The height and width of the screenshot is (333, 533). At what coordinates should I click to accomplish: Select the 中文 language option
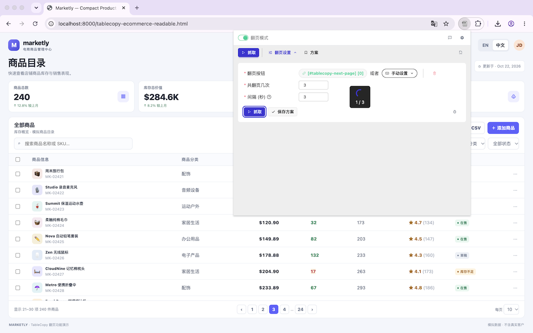tap(500, 45)
